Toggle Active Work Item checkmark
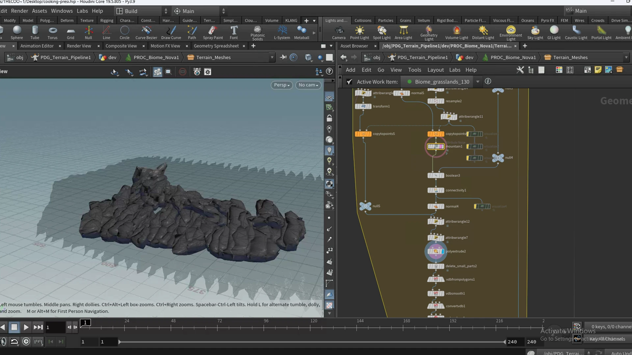This screenshot has width=632, height=355. point(349,82)
